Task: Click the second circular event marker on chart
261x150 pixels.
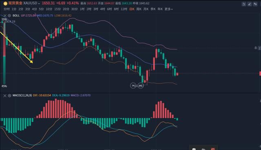Action: 141,86
